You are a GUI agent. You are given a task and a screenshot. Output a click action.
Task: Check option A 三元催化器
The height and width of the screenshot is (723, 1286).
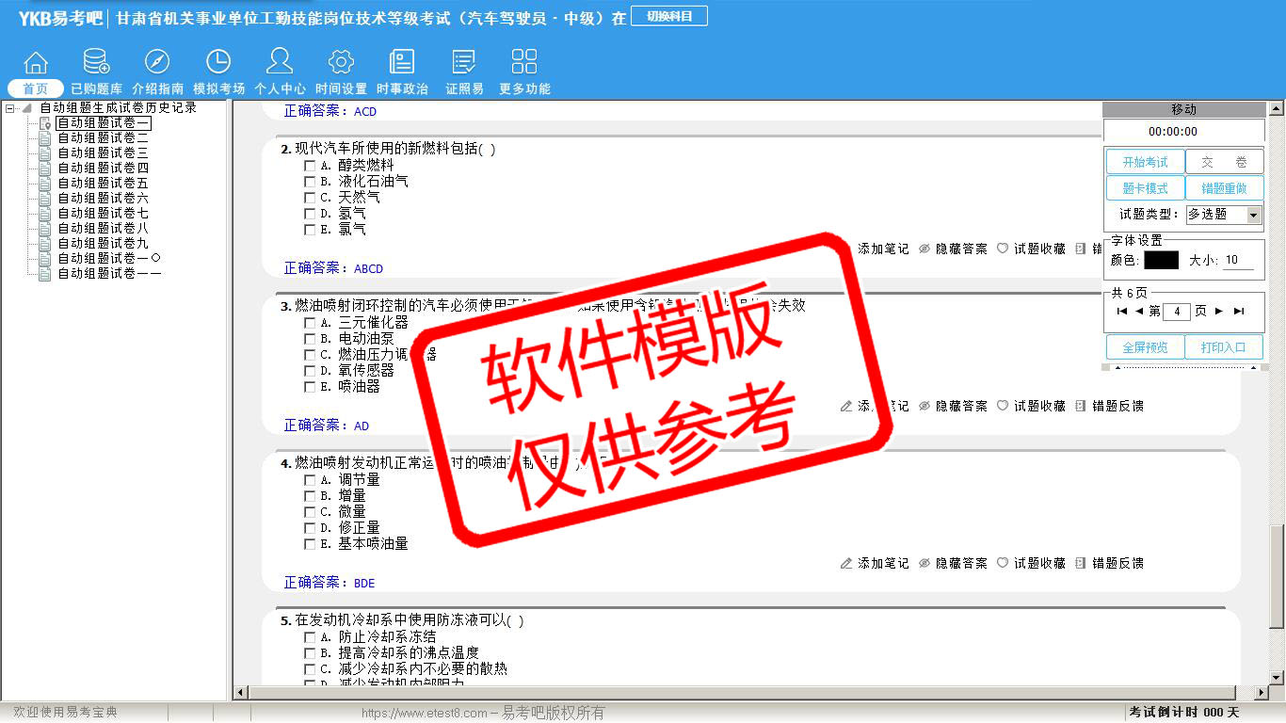[x=310, y=323]
